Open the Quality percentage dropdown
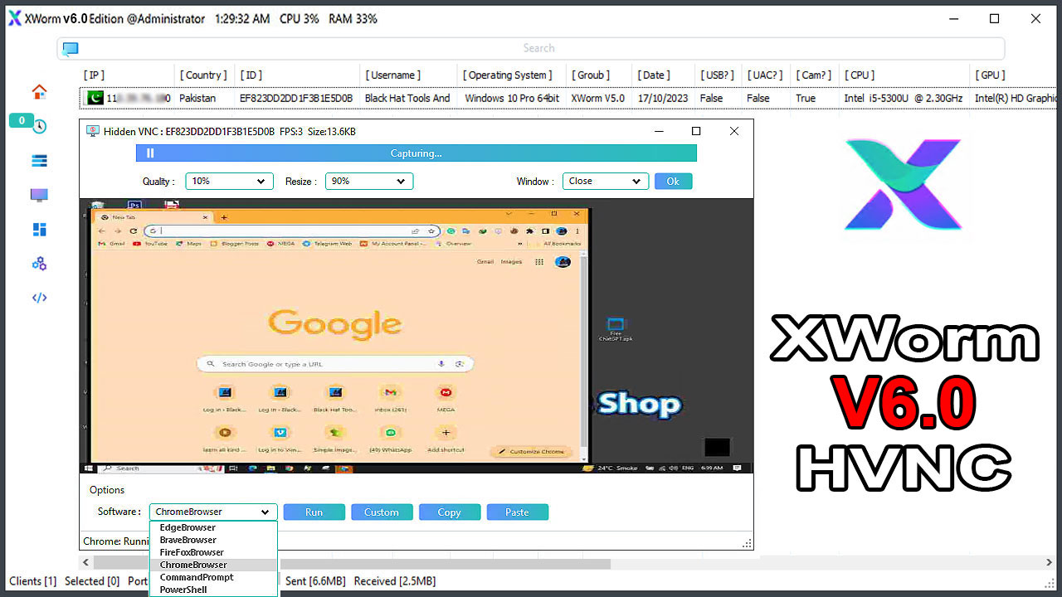Image resolution: width=1062 pixels, height=597 pixels. (229, 181)
